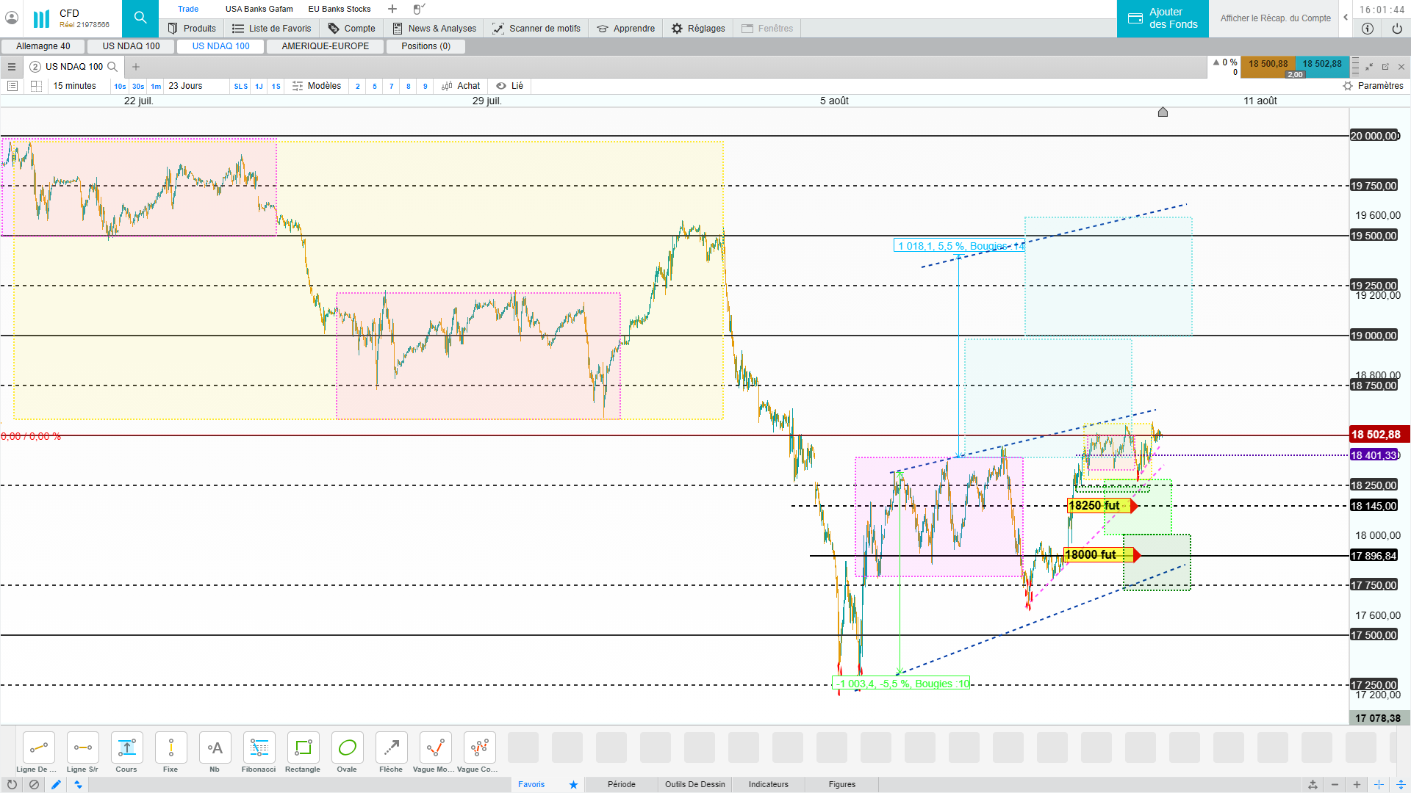The height and width of the screenshot is (793, 1411).
Task: Click the 18 502,88 buy price box
Action: (1321, 64)
